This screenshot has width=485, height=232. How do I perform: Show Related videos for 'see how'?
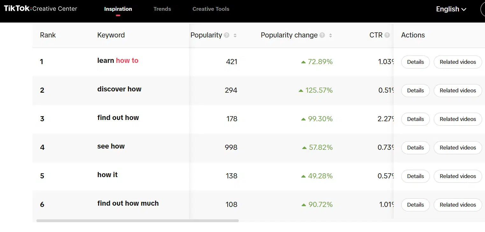click(458, 148)
